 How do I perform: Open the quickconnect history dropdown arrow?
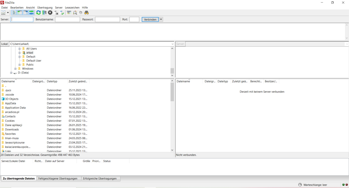click(161, 19)
